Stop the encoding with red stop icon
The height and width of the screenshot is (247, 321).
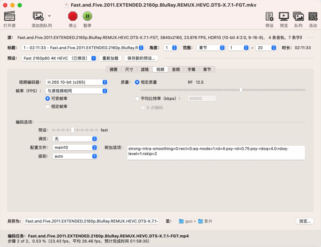(73, 16)
